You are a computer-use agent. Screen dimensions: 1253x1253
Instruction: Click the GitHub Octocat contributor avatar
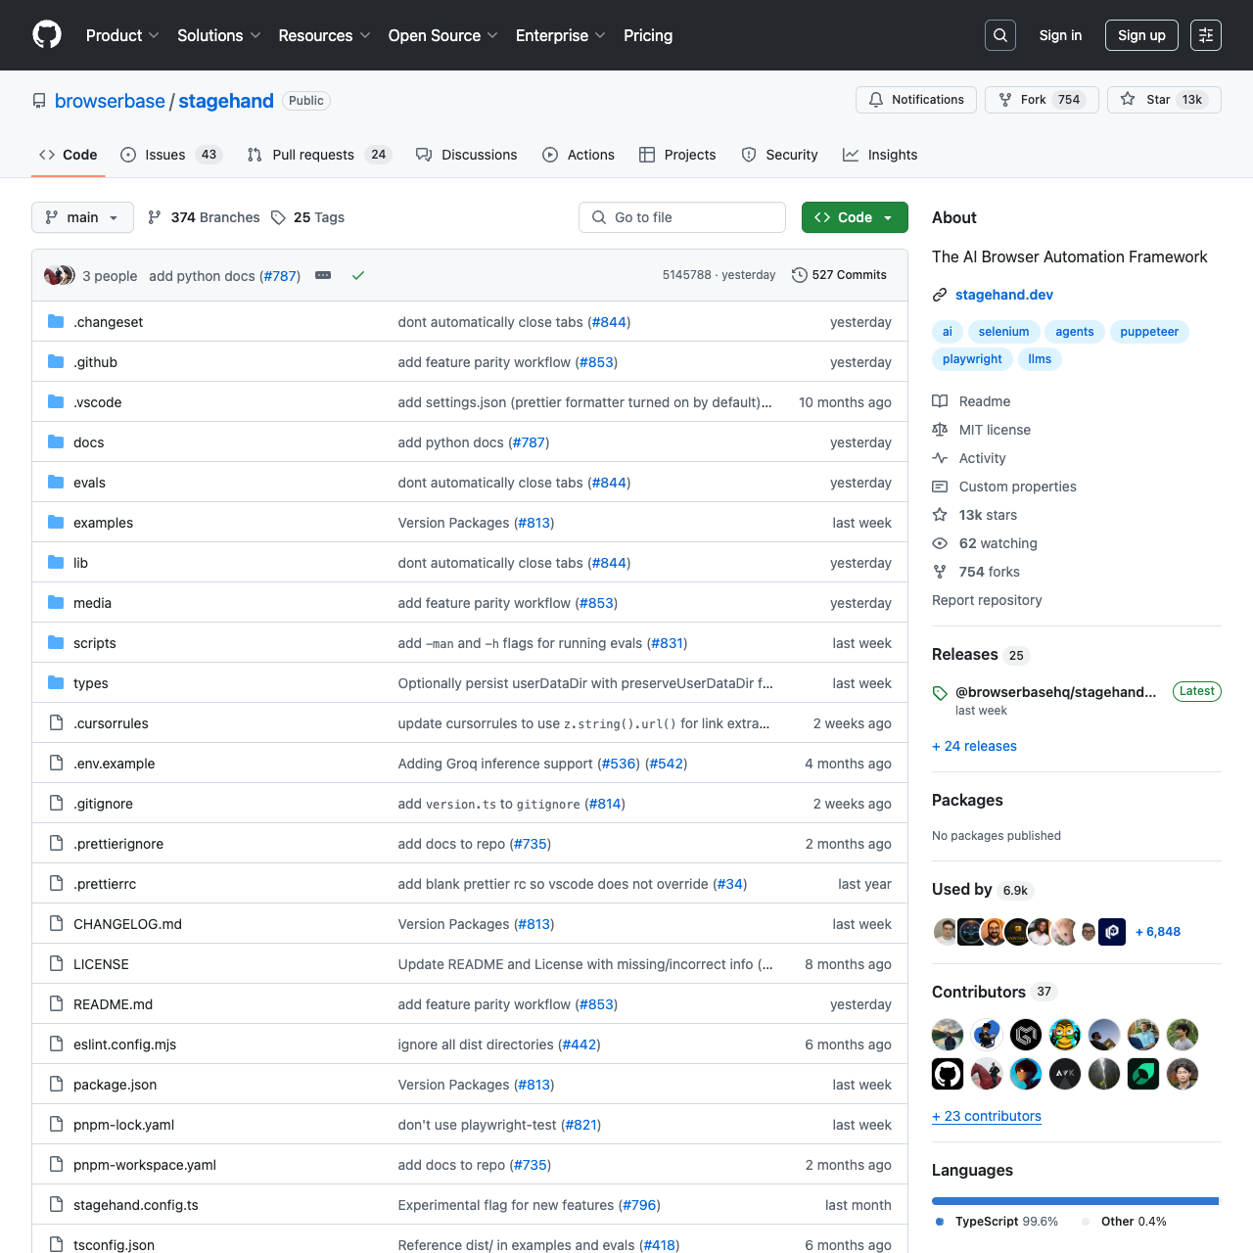(948, 1074)
